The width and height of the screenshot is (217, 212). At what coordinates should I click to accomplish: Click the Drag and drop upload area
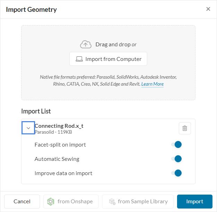pyautogui.click(x=108, y=35)
